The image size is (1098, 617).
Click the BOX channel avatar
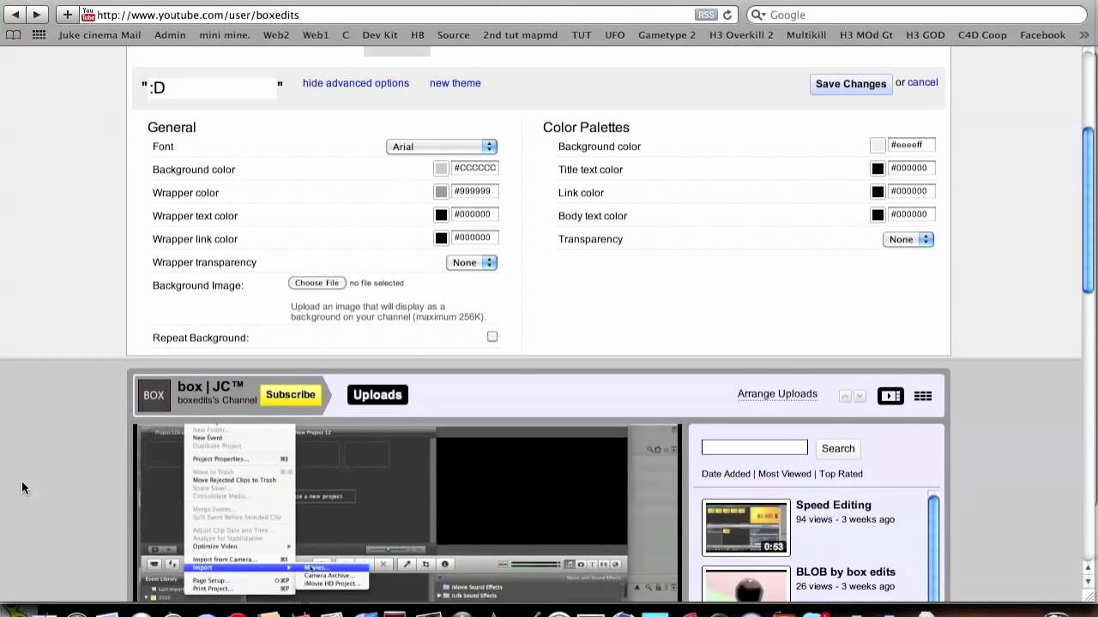(x=154, y=395)
